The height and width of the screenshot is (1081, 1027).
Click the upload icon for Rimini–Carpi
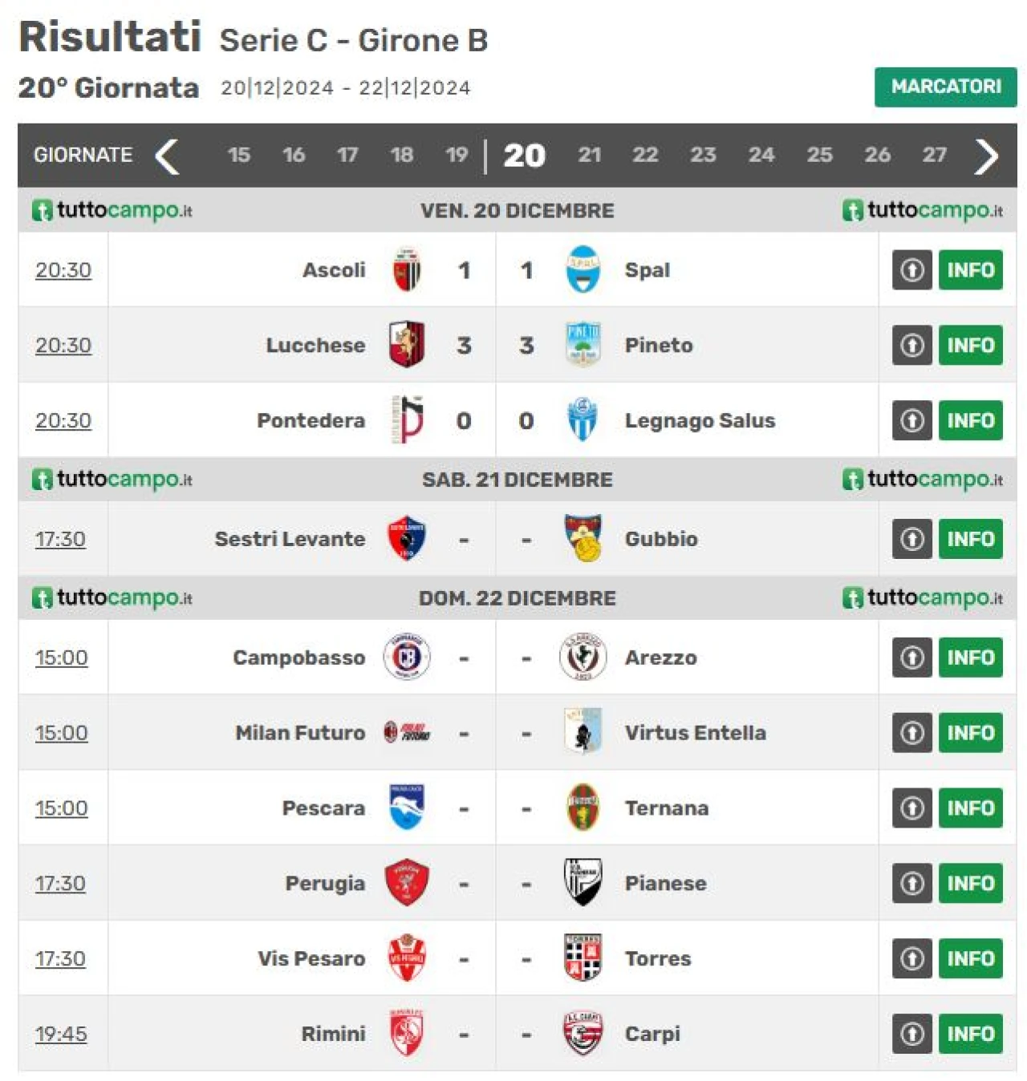click(x=911, y=1034)
